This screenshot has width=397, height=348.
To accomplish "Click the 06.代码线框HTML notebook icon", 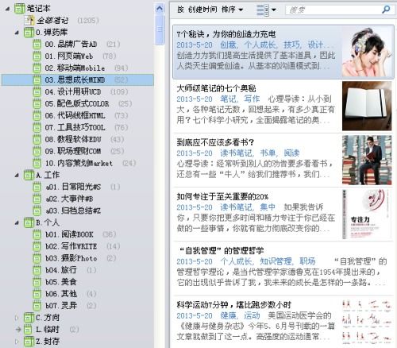I will pyautogui.click(x=37, y=116).
